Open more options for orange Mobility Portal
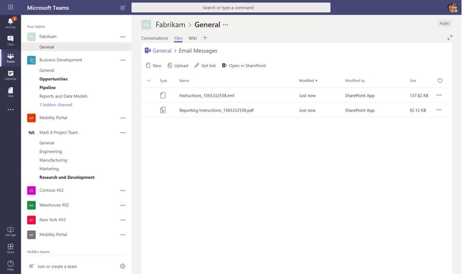Image resolution: width=462 pixels, height=274 pixels. coord(123,118)
